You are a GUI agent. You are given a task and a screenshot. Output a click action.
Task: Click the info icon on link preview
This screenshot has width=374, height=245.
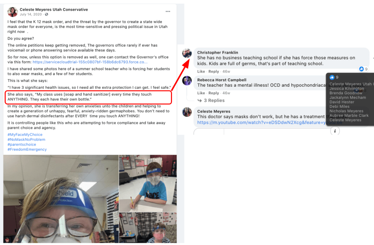(x=335, y=131)
